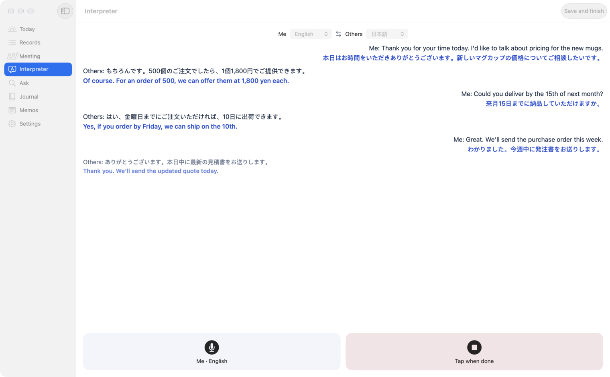The height and width of the screenshot is (377, 610).
Task: Click the Interpreter translate icon
Action: pyautogui.click(x=12, y=69)
